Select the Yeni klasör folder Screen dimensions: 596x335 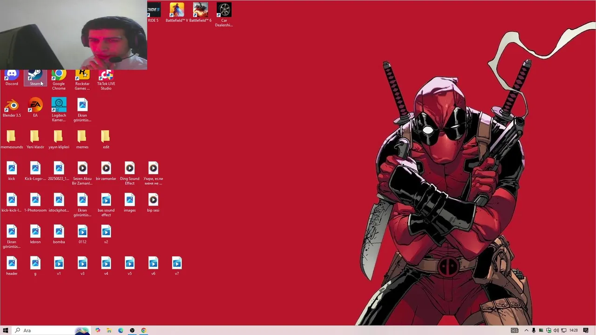coord(35,140)
